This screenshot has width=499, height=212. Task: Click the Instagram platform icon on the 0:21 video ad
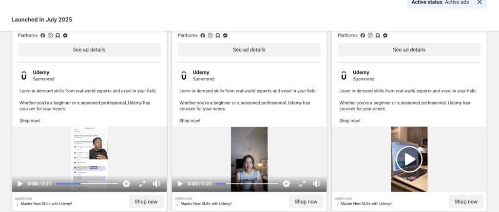point(50,35)
